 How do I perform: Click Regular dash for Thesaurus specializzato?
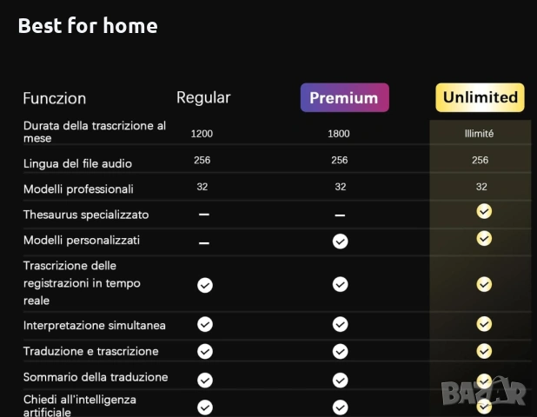point(203,214)
